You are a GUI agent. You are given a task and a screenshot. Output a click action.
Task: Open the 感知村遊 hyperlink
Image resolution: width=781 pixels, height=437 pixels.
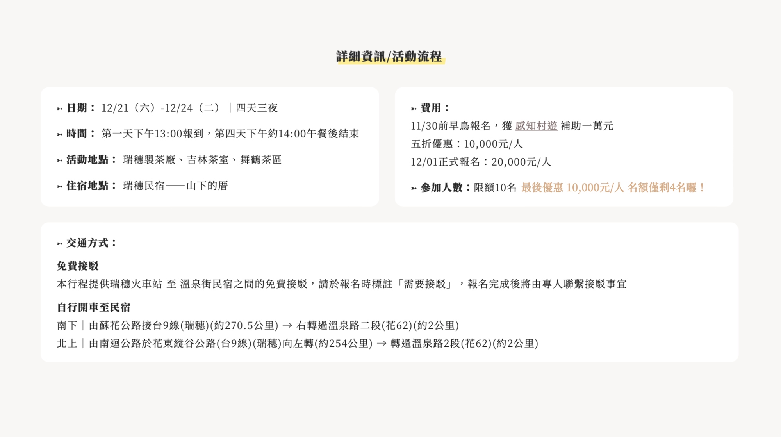536,126
